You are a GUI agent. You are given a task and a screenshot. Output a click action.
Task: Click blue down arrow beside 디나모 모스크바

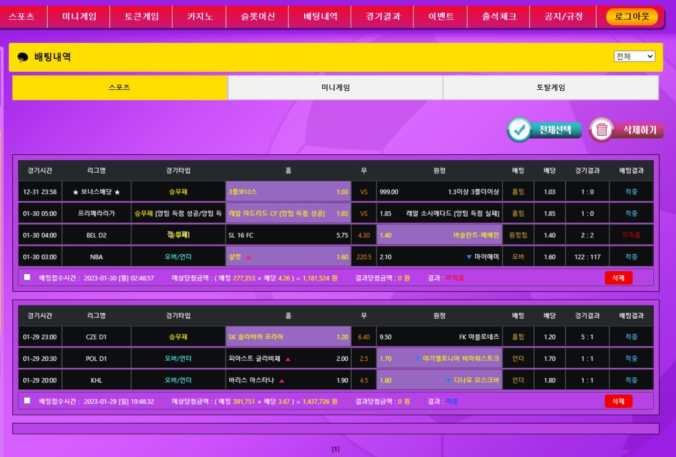[448, 380]
